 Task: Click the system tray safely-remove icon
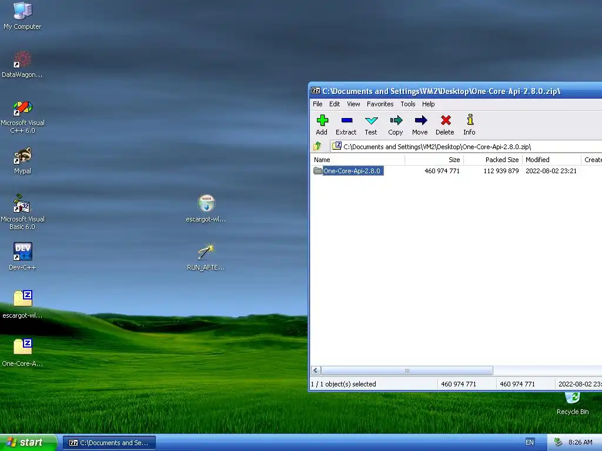(x=558, y=442)
